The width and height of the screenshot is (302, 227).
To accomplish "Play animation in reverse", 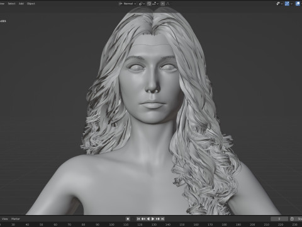I will (148, 219).
